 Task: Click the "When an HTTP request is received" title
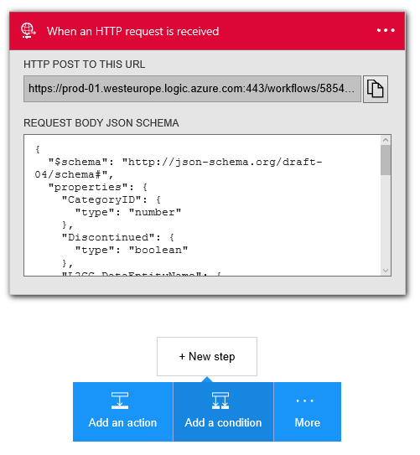(x=133, y=31)
